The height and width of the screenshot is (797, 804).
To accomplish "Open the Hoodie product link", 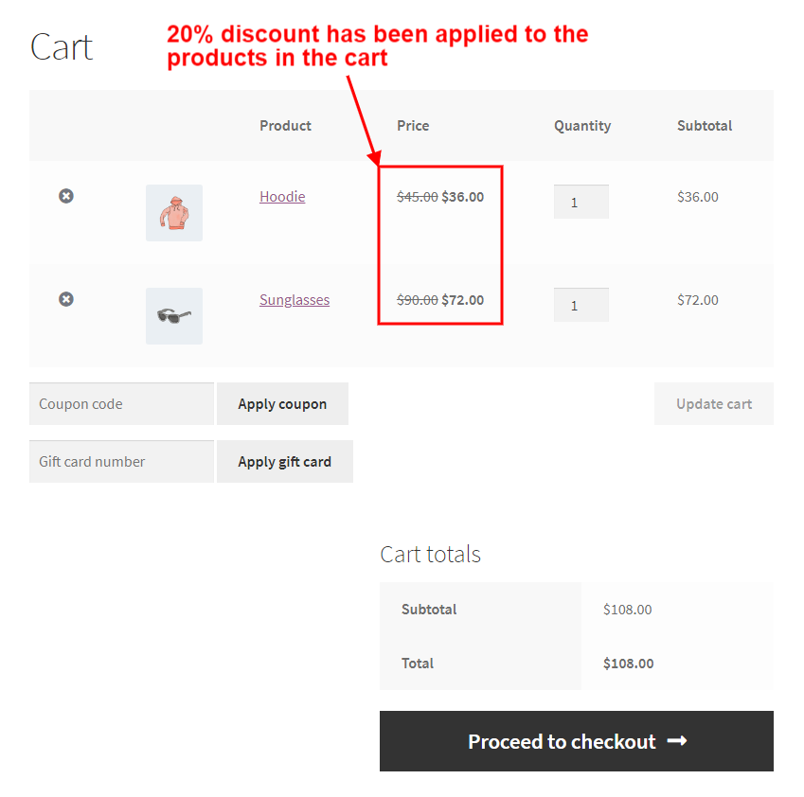I will pyautogui.click(x=282, y=197).
